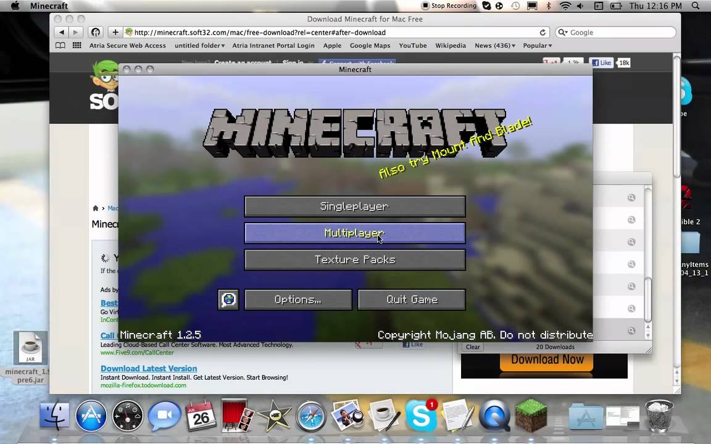The height and width of the screenshot is (444, 711).
Task: Add a bookmark with the plus button
Action: pyautogui.click(x=115, y=32)
